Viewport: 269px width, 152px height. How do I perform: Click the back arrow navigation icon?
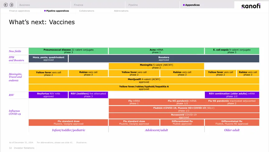click(x=6, y=5)
